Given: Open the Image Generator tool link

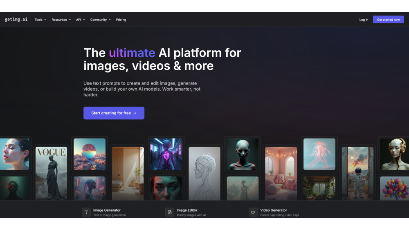Looking at the screenshot, I should [107, 210].
